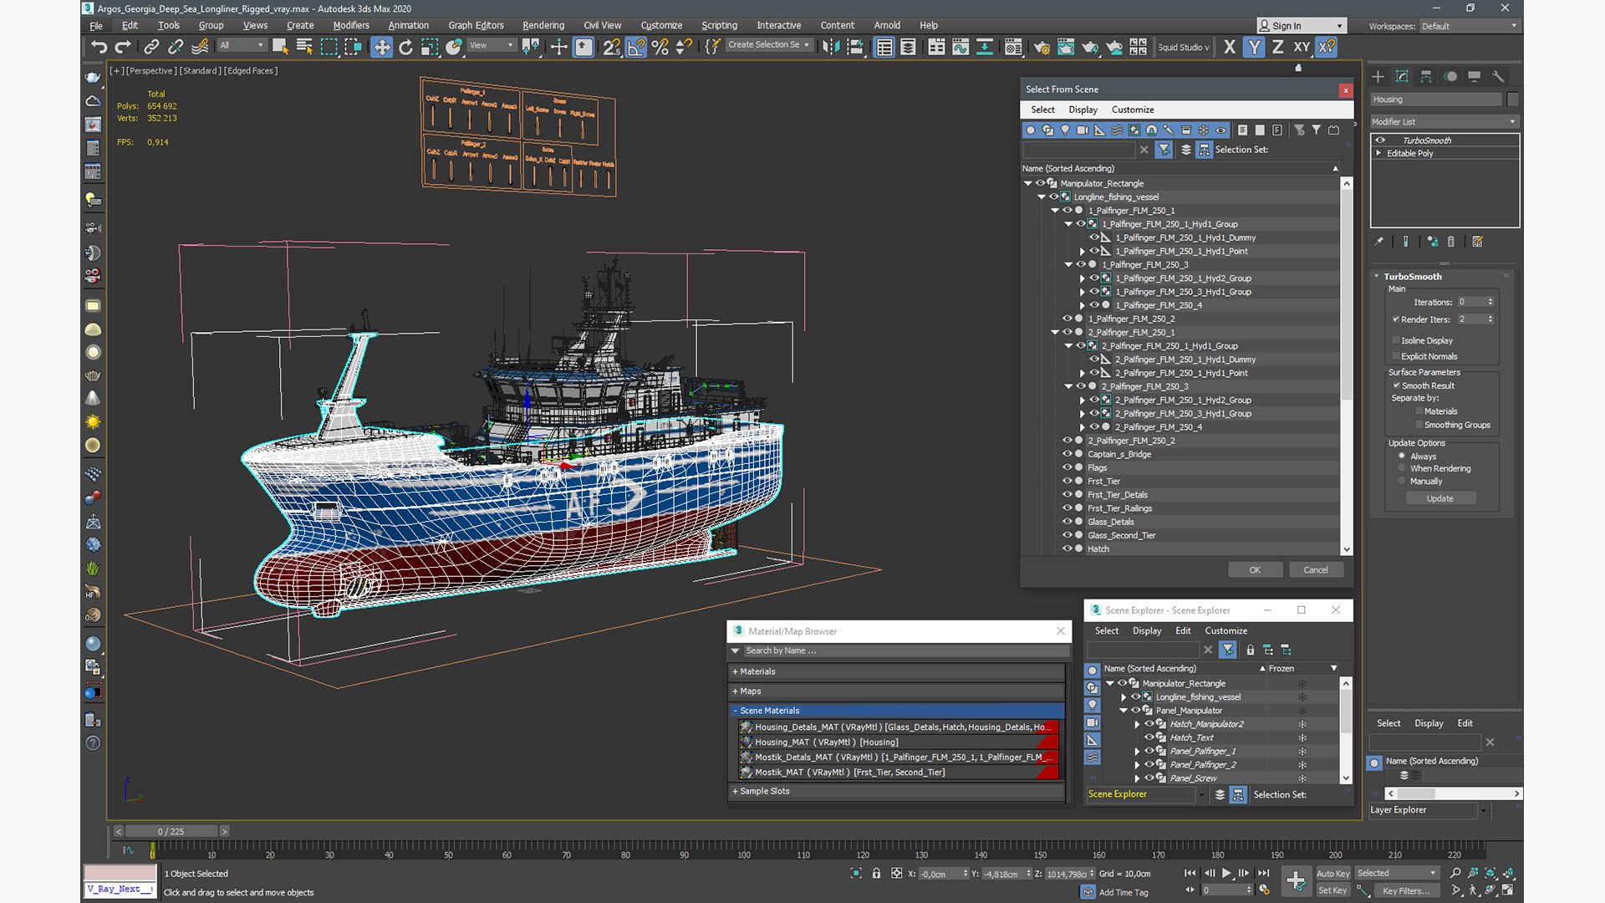Click Search by Name field in Material Browser
1605x903 pixels.
pos(905,650)
